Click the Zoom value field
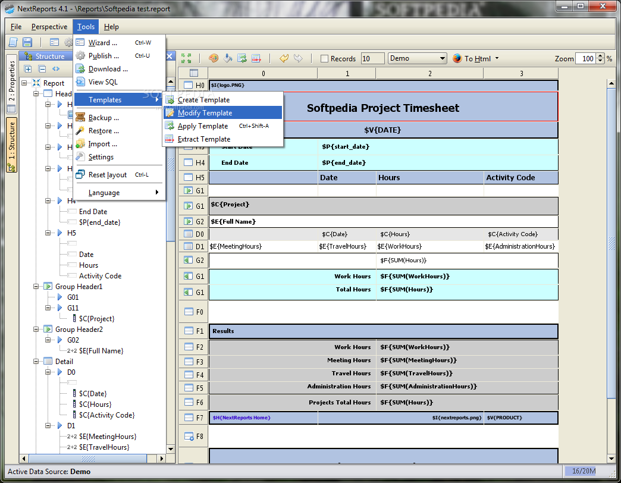The image size is (621, 483). pyautogui.click(x=586, y=59)
